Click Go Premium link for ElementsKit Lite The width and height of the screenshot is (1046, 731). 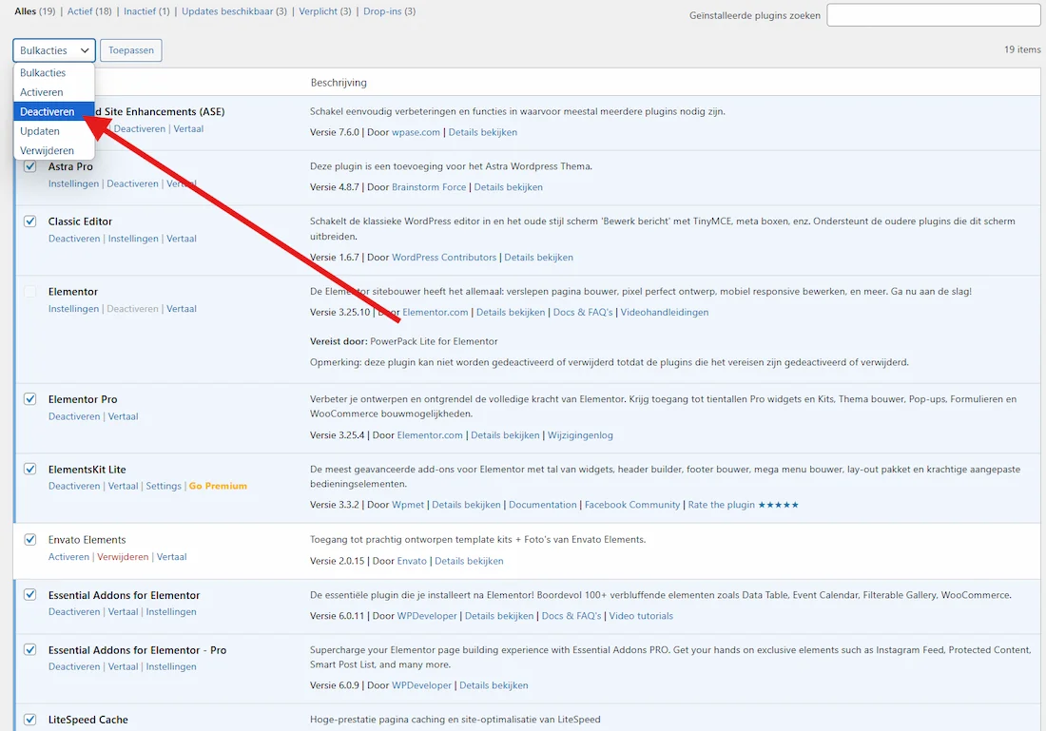(x=218, y=486)
